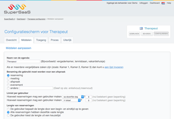
Task: Click the 'Naam van de agenda' input field
Action: tap(23, 62)
